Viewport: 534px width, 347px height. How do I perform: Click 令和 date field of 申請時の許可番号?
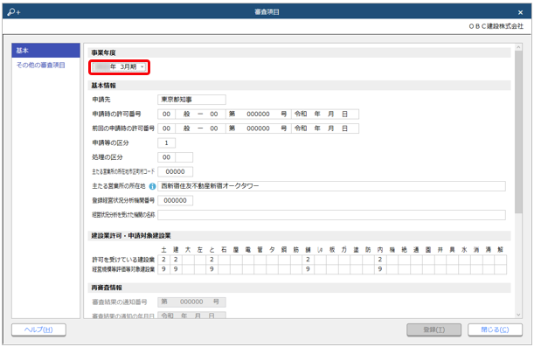(325, 115)
